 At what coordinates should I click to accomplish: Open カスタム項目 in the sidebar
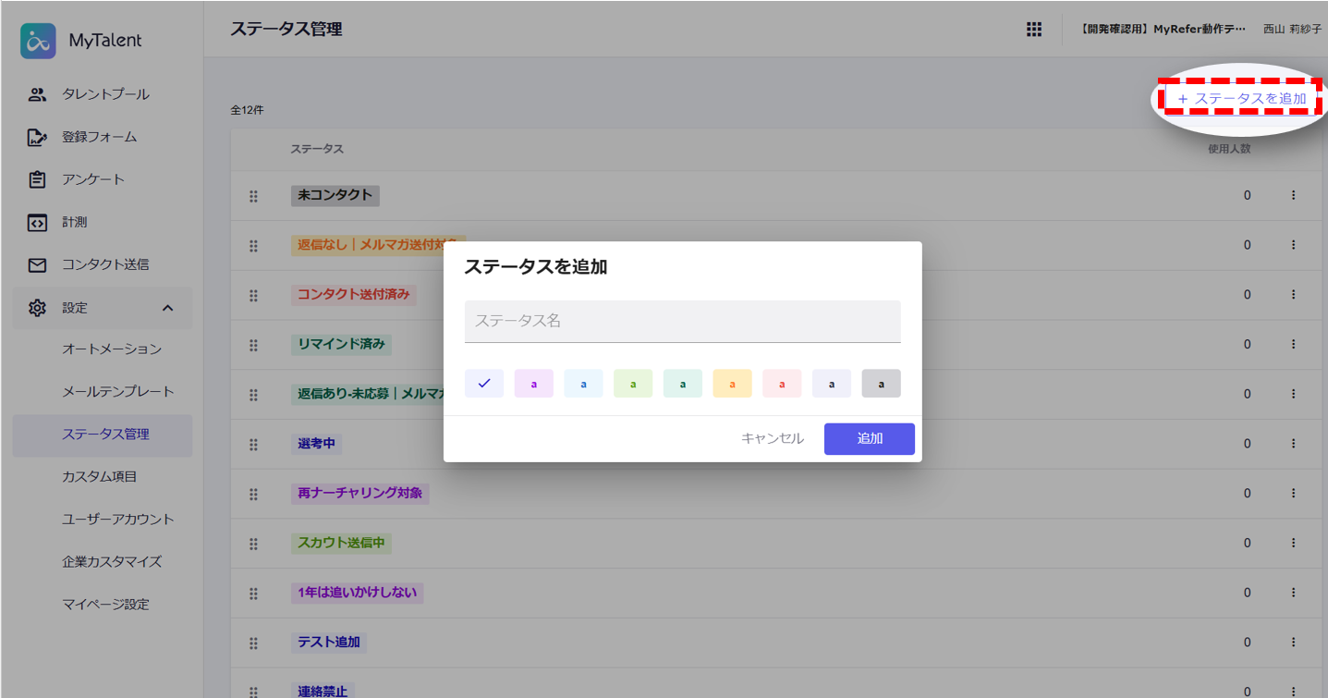tap(99, 476)
